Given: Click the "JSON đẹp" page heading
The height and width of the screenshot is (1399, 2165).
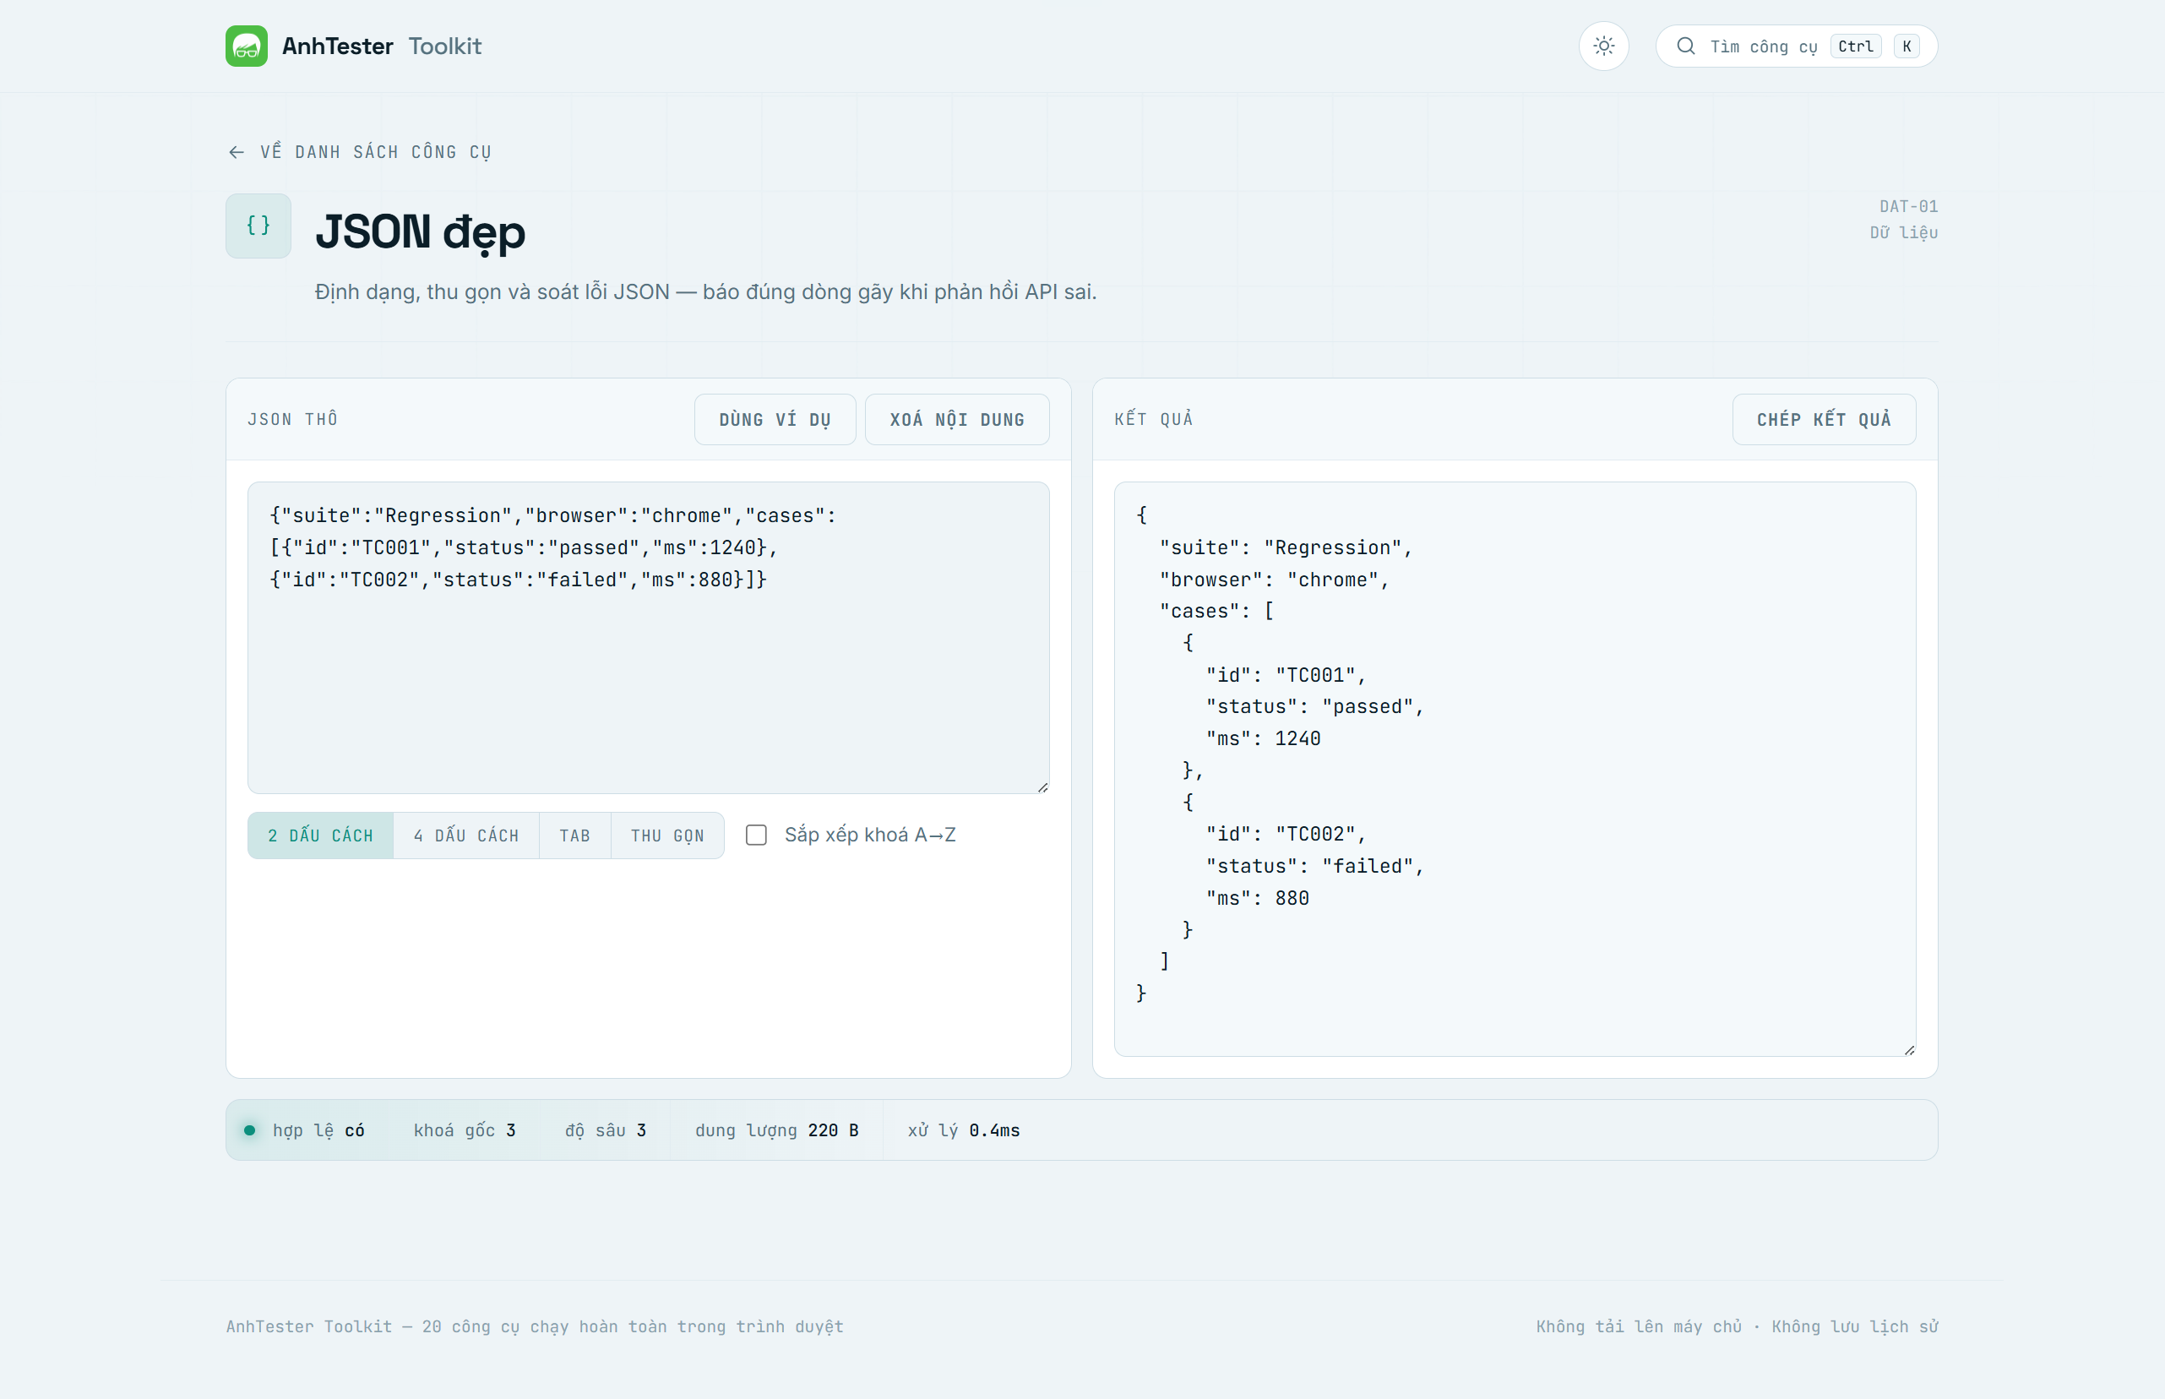Looking at the screenshot, I should click(421, 231).
